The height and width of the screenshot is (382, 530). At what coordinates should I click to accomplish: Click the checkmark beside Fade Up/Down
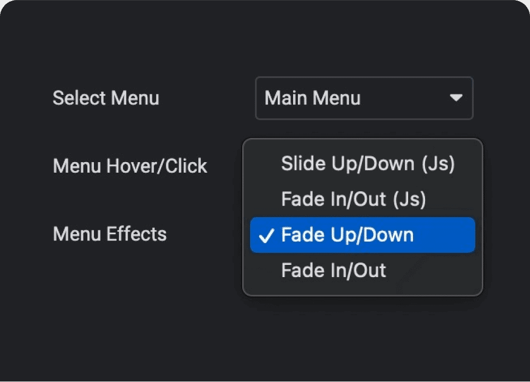coord(267,235)
